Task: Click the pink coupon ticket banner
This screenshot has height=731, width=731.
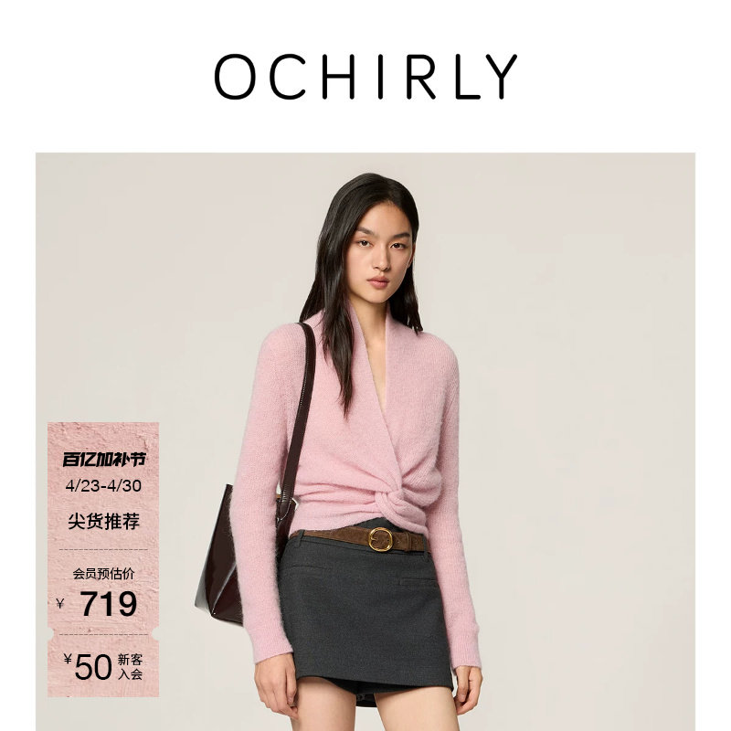Action: (x=103, y=559)
